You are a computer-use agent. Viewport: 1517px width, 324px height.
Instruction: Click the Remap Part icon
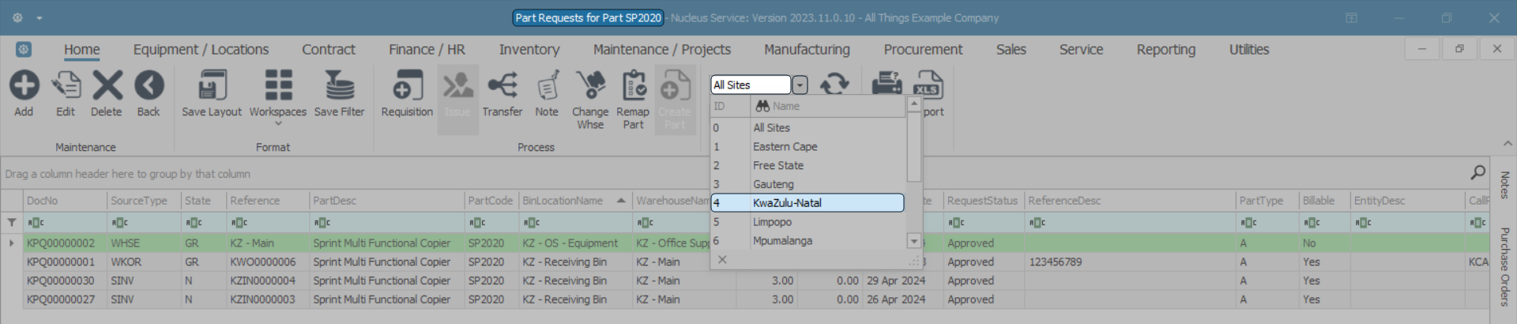point(633,85)
